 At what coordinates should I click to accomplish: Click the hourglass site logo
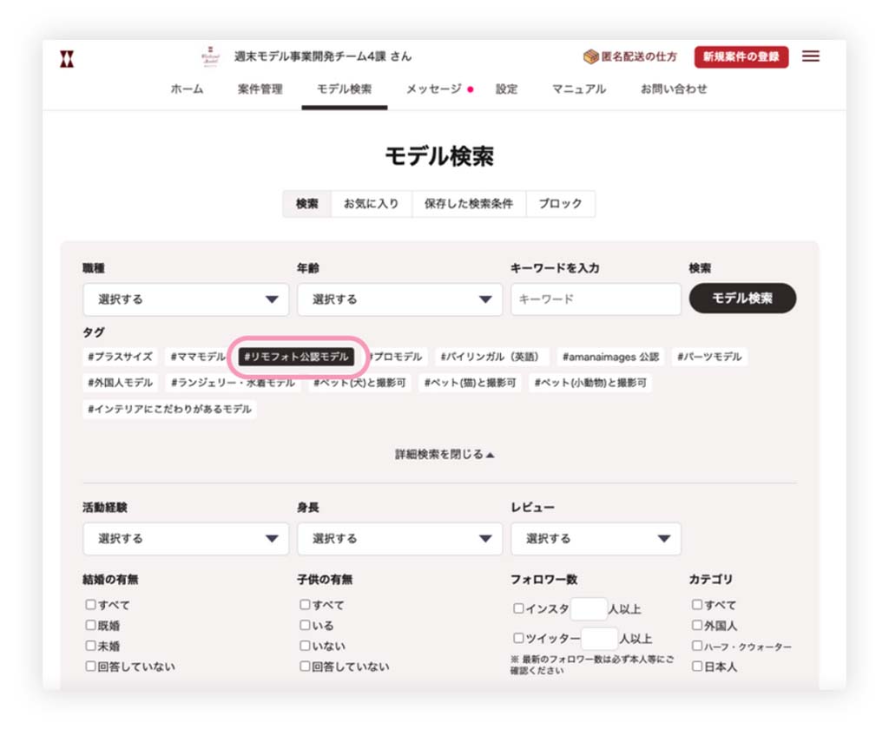67,59
